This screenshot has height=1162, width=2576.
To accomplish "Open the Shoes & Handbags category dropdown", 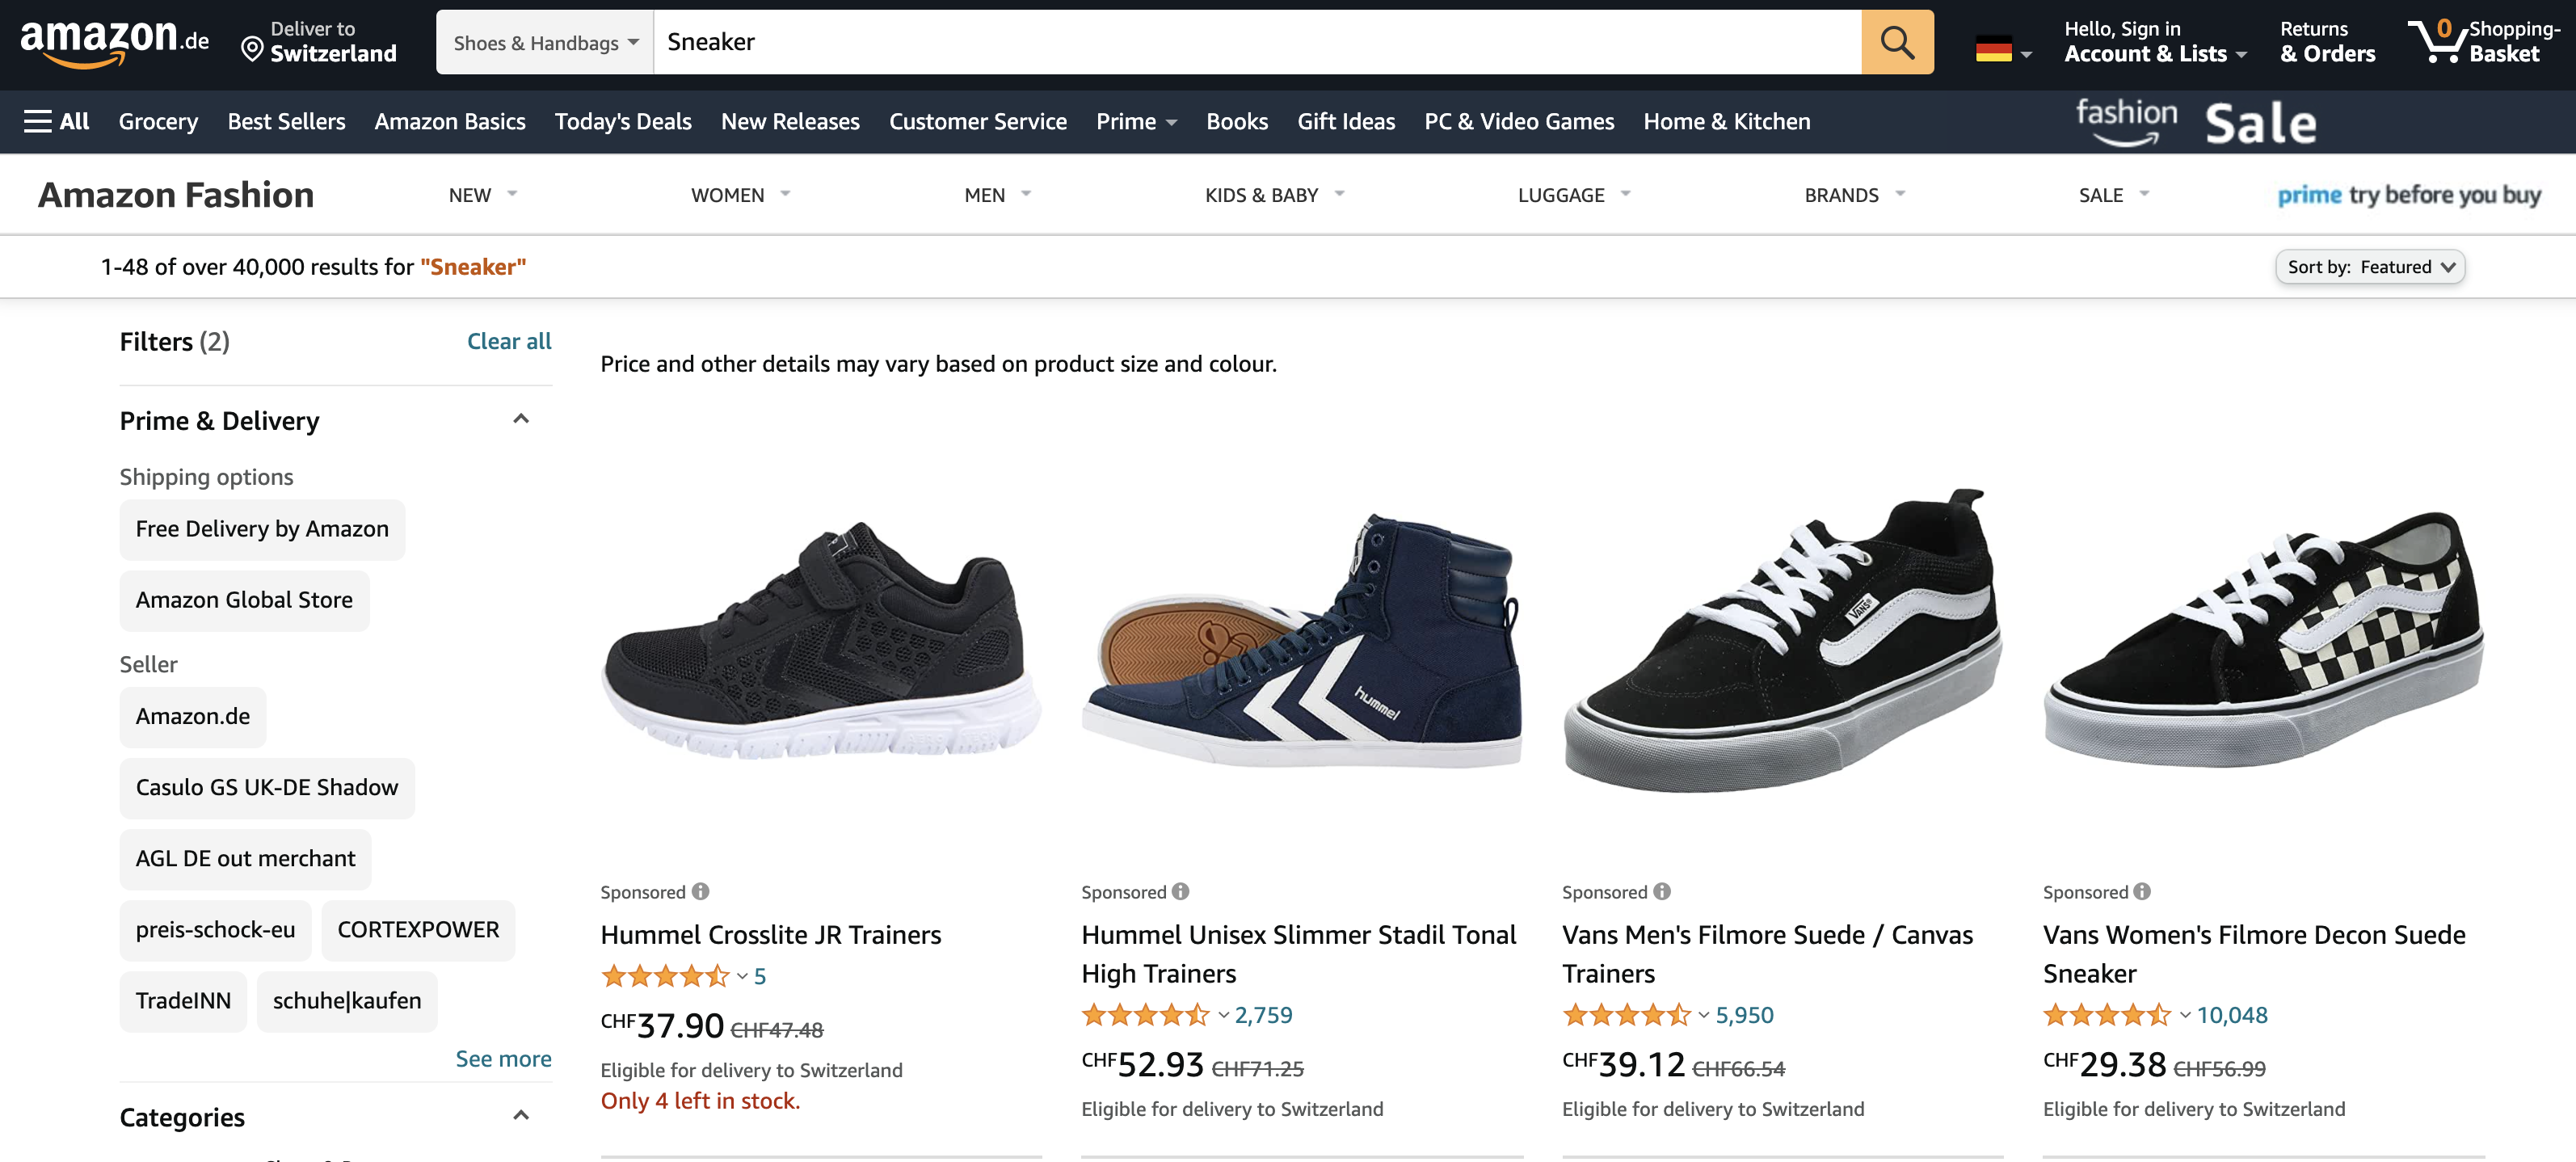I will (x=545, y=42).
